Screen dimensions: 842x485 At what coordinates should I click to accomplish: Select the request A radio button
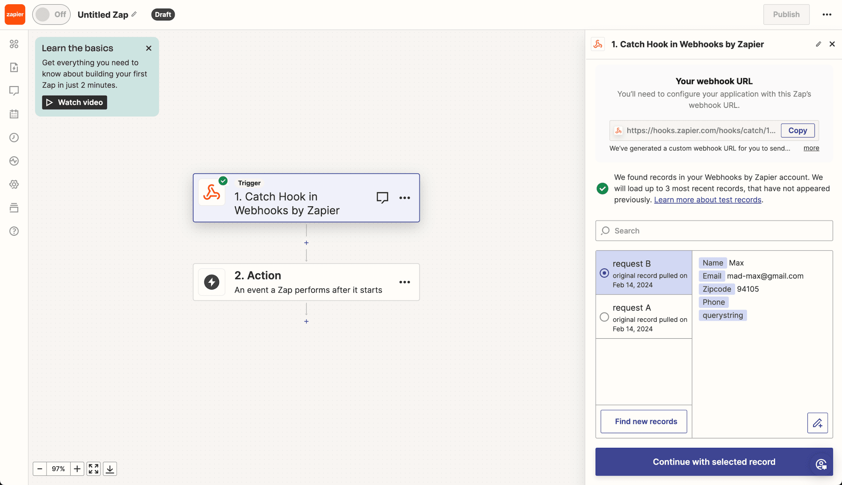pyautogui.click(x=604, y=317)
